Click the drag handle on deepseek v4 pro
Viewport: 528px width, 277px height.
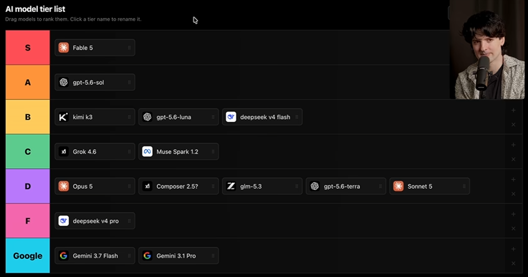pyautogui.click(x=129, y=221)
